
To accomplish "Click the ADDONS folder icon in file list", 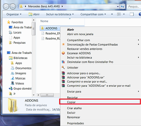I will click(x=43, y=28).
